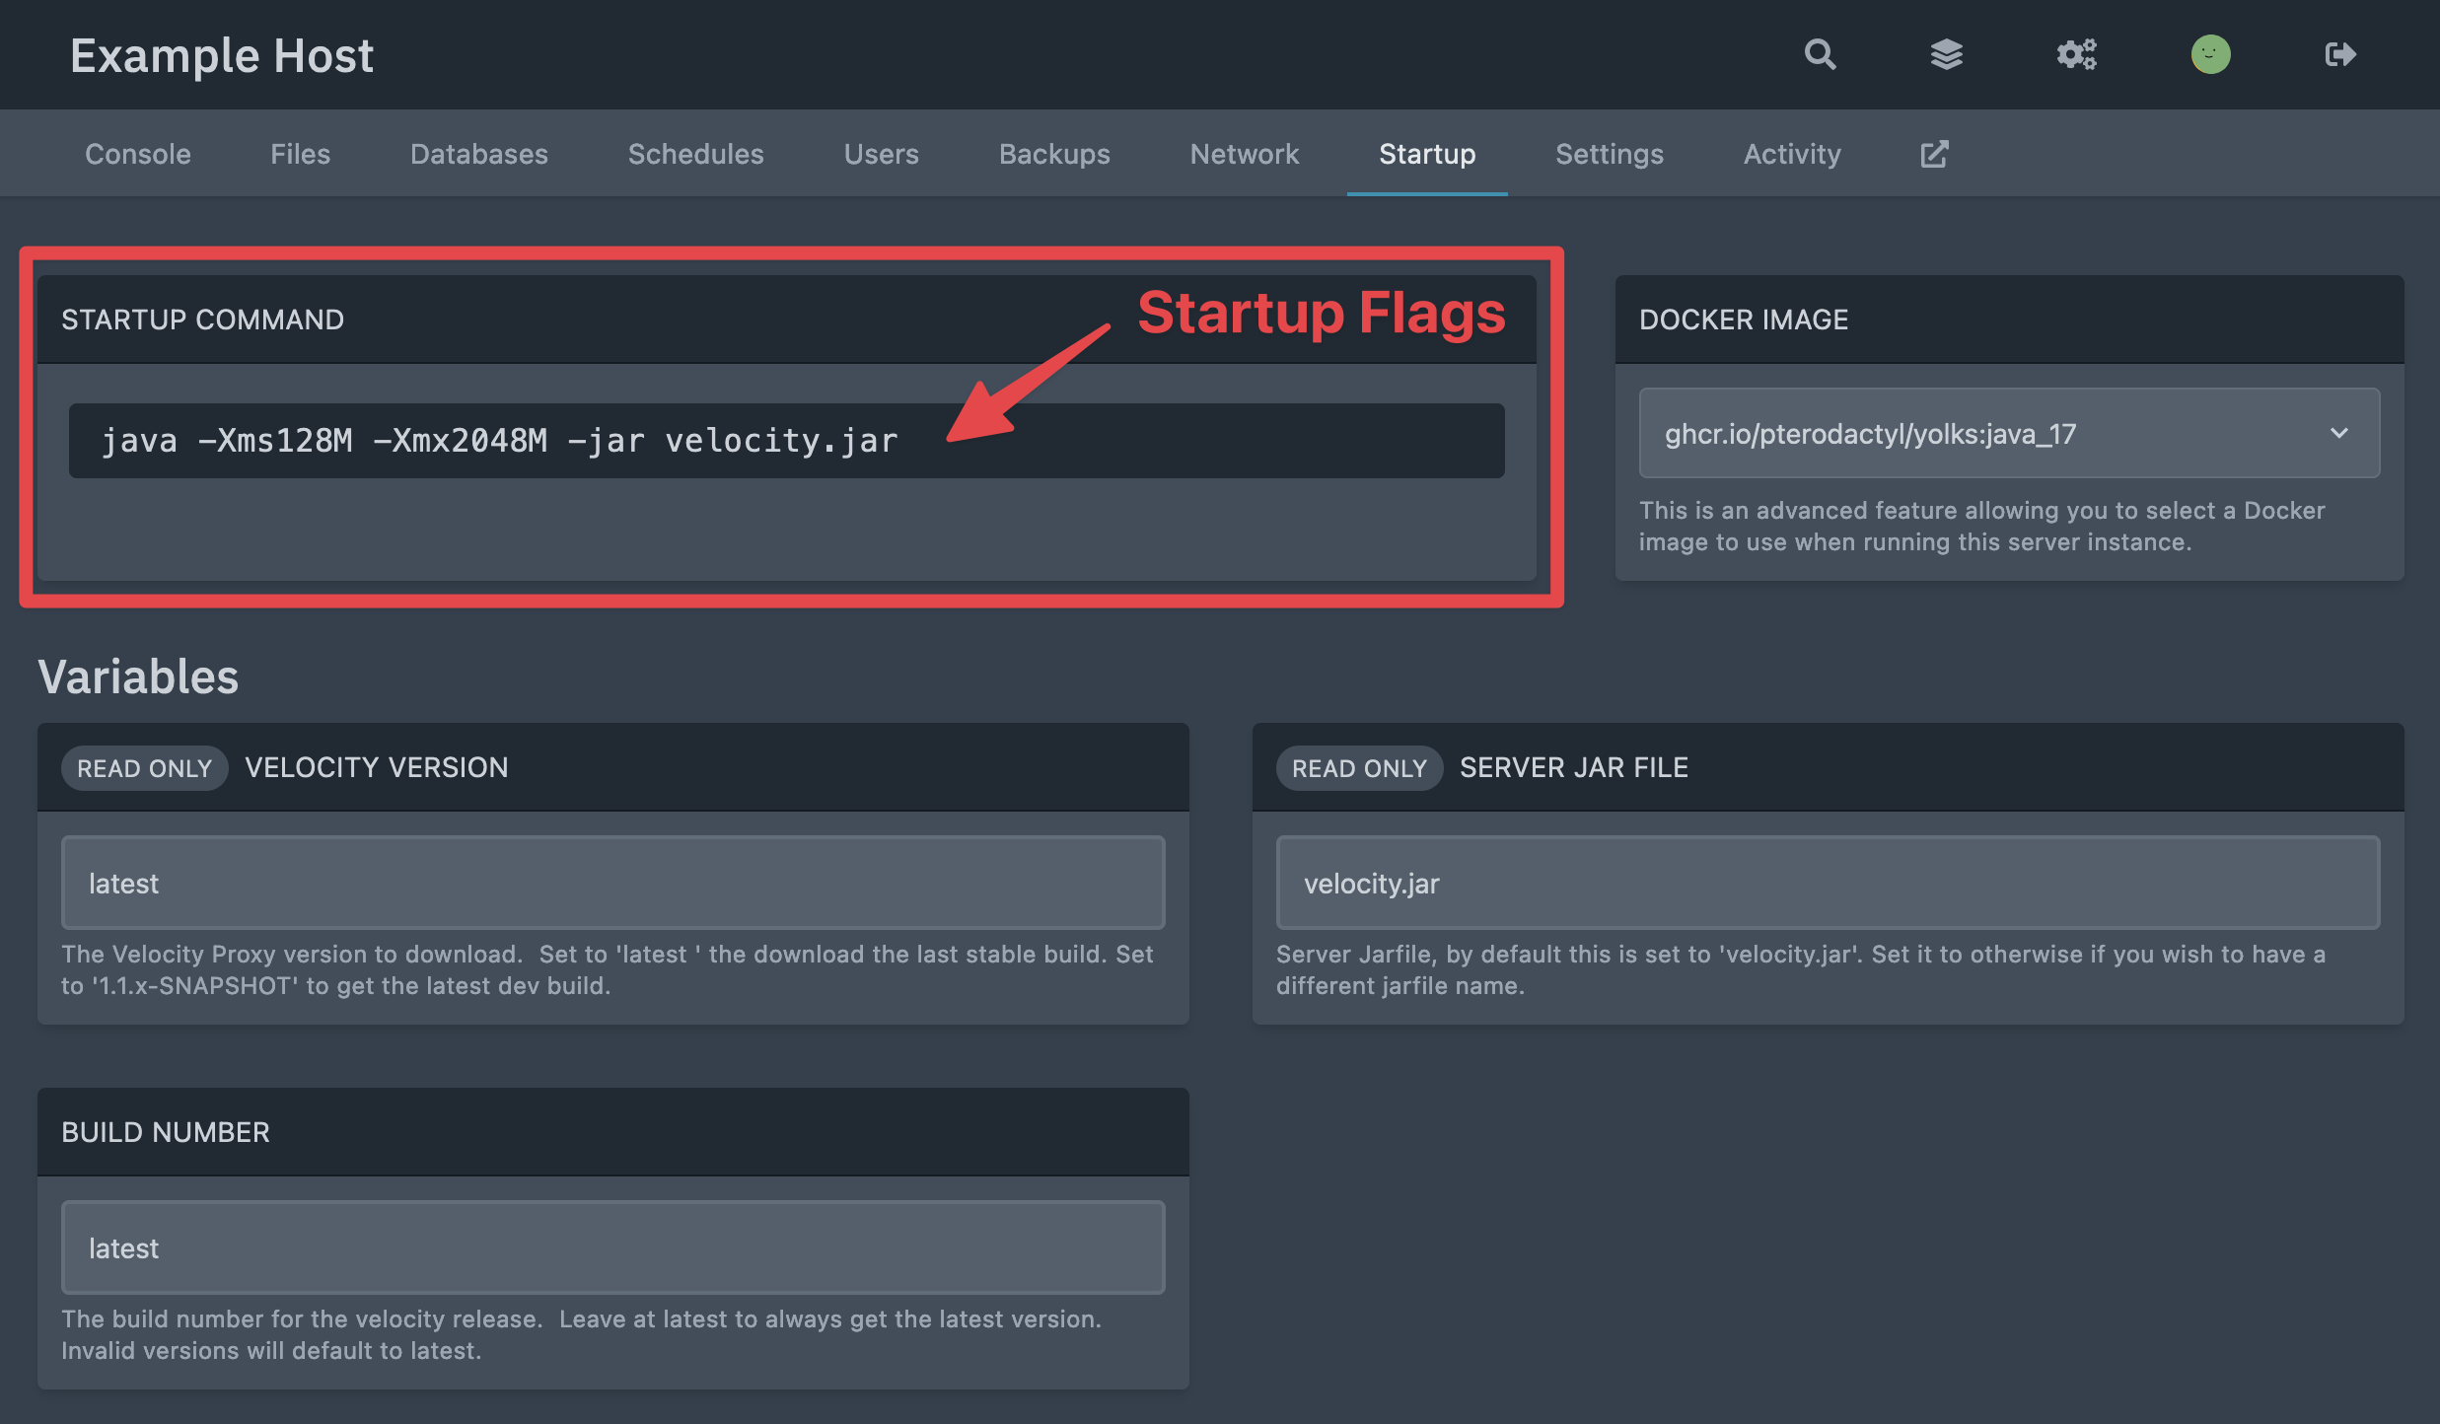The image size is (2440, 1424).
Task: Click the Velocity Version input field
Action: [x=612, y=883]
